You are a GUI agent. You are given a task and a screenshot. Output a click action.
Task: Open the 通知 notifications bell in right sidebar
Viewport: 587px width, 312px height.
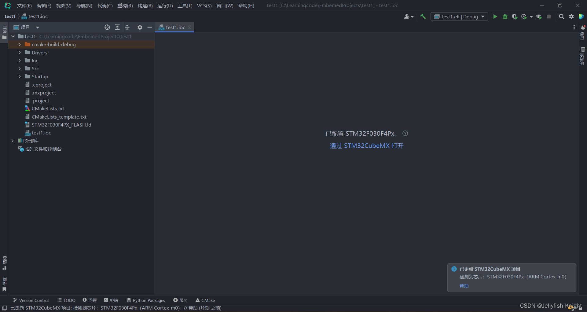pyautogui.click(x=583, y=27)
